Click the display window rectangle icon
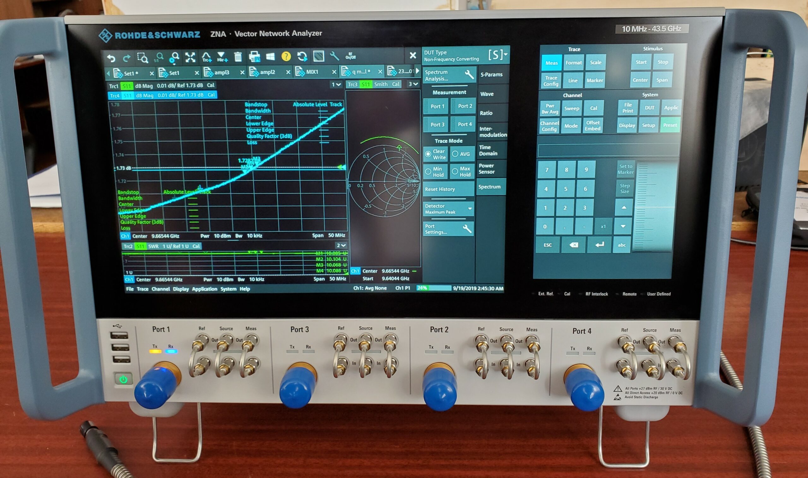Image resolution: width=808 pixels, height=478 pixels. 318,56
